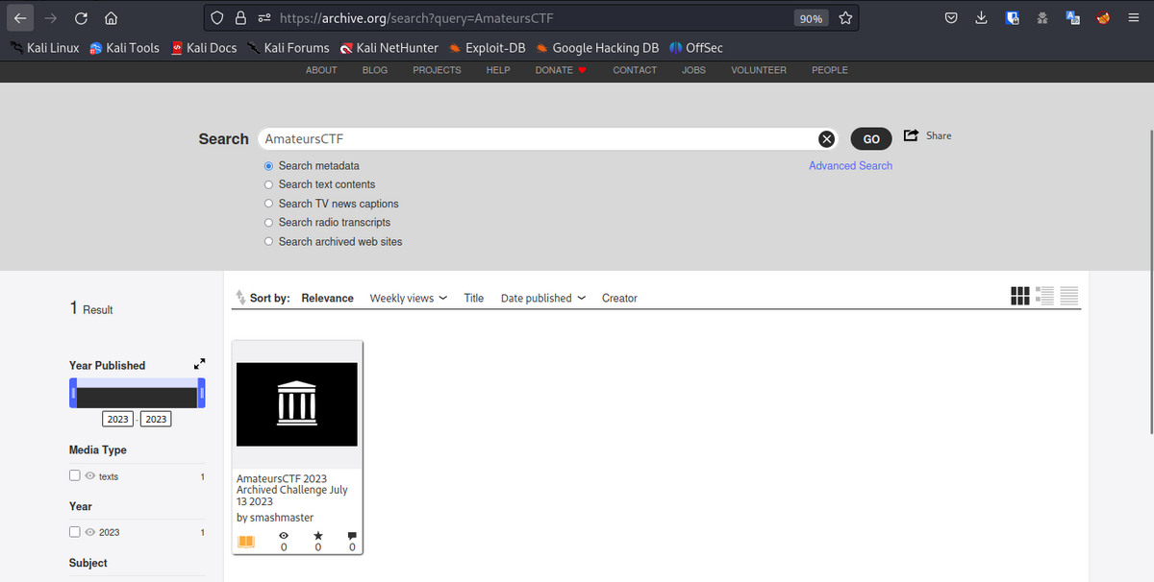This screenshot has width=1154, height=582.
Task: Check the texts media type checkbox
Action: pos(75,475)
